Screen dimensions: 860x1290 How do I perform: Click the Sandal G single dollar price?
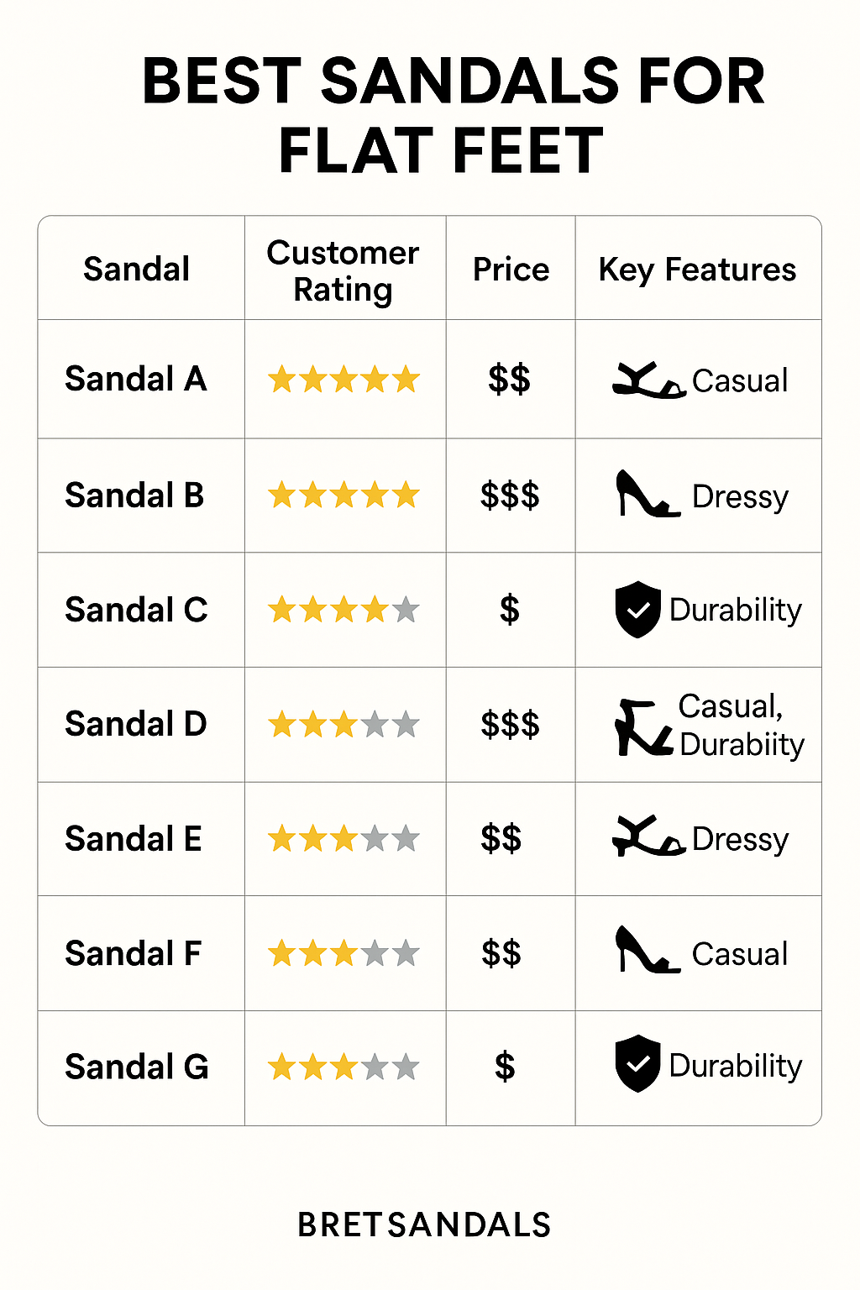tap(505, 1067)
